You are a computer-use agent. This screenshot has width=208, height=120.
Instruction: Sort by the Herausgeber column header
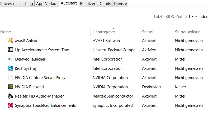tap(104, 32)
